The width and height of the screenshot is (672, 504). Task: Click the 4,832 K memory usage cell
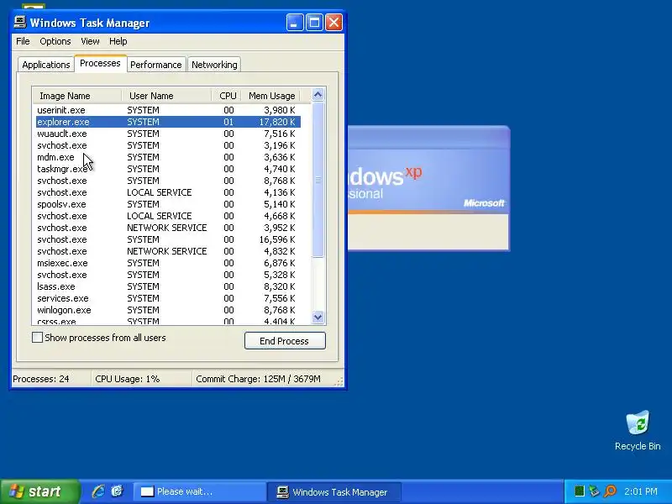point(280,251)
